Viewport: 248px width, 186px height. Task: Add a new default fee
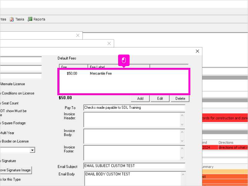point(140,98)
